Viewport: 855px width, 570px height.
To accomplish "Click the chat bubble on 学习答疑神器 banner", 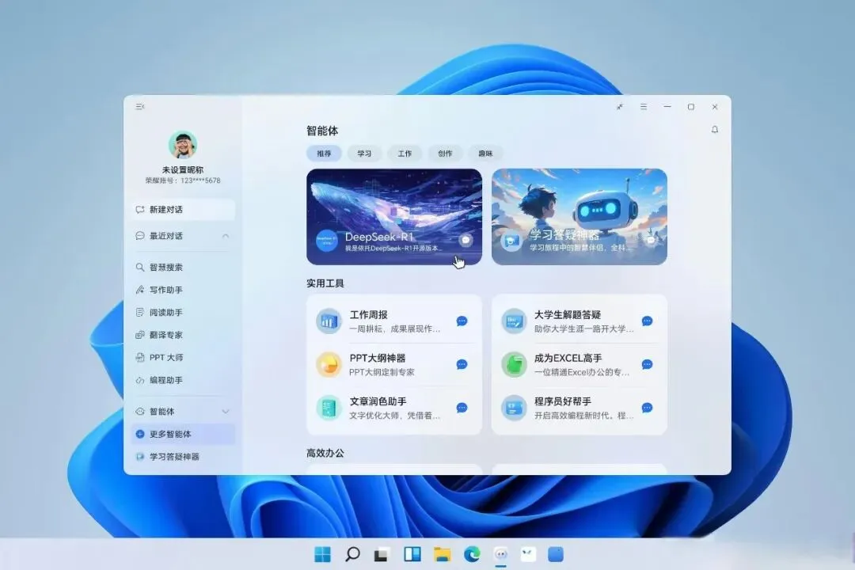I will coord(651,240).
